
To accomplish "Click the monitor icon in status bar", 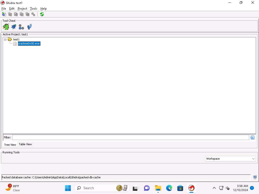I will tap(255, 177).
